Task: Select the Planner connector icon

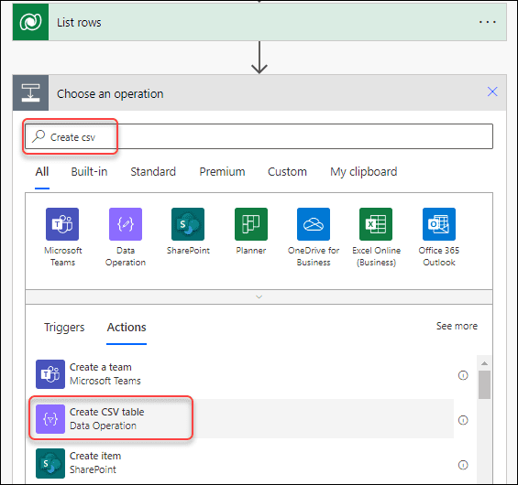Action: pyautogui.click(x=251, y=224)
